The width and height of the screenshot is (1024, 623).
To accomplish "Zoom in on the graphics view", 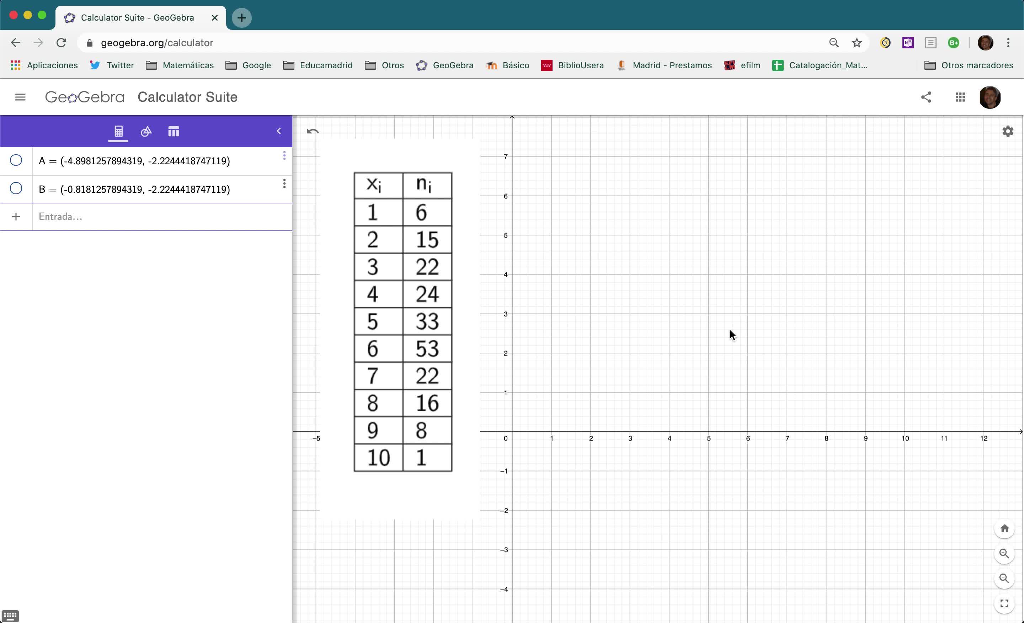I will pyautogui.click(x=1004, y=553).
